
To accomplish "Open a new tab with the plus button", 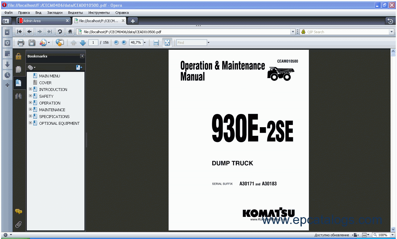I will tap(133, 21).
